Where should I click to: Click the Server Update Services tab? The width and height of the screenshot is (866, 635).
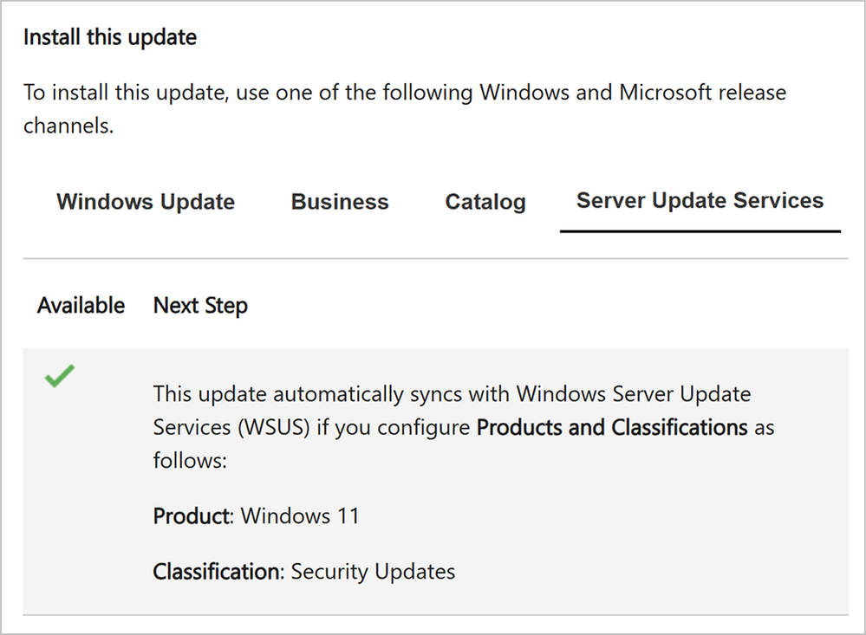pos(700,201)
